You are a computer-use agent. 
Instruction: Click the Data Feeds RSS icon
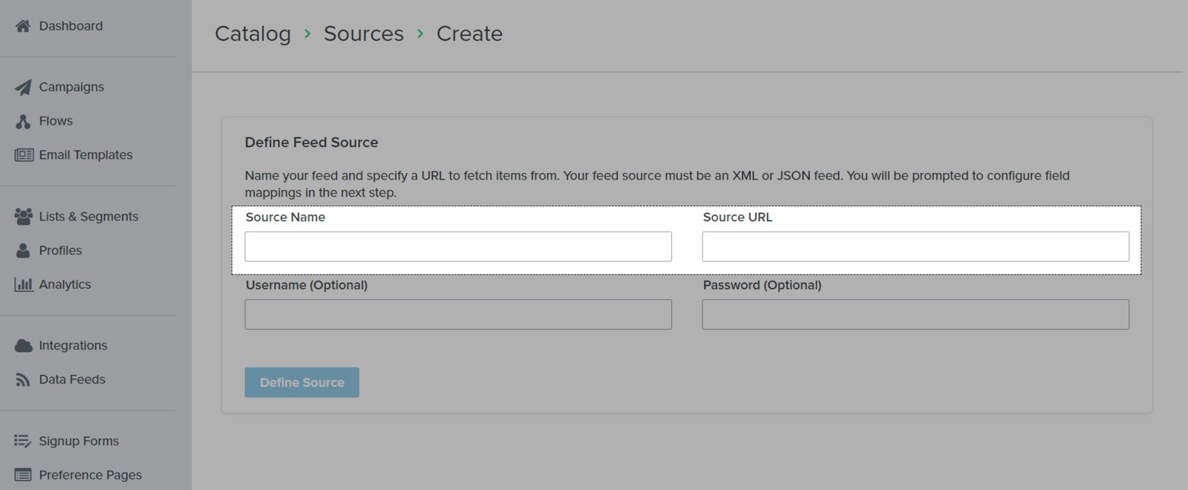coord(23,380)
